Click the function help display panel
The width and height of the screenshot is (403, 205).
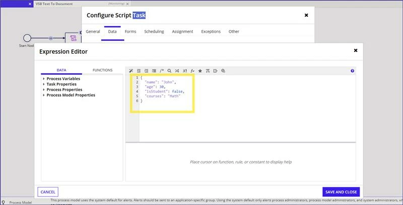point(241,162)
